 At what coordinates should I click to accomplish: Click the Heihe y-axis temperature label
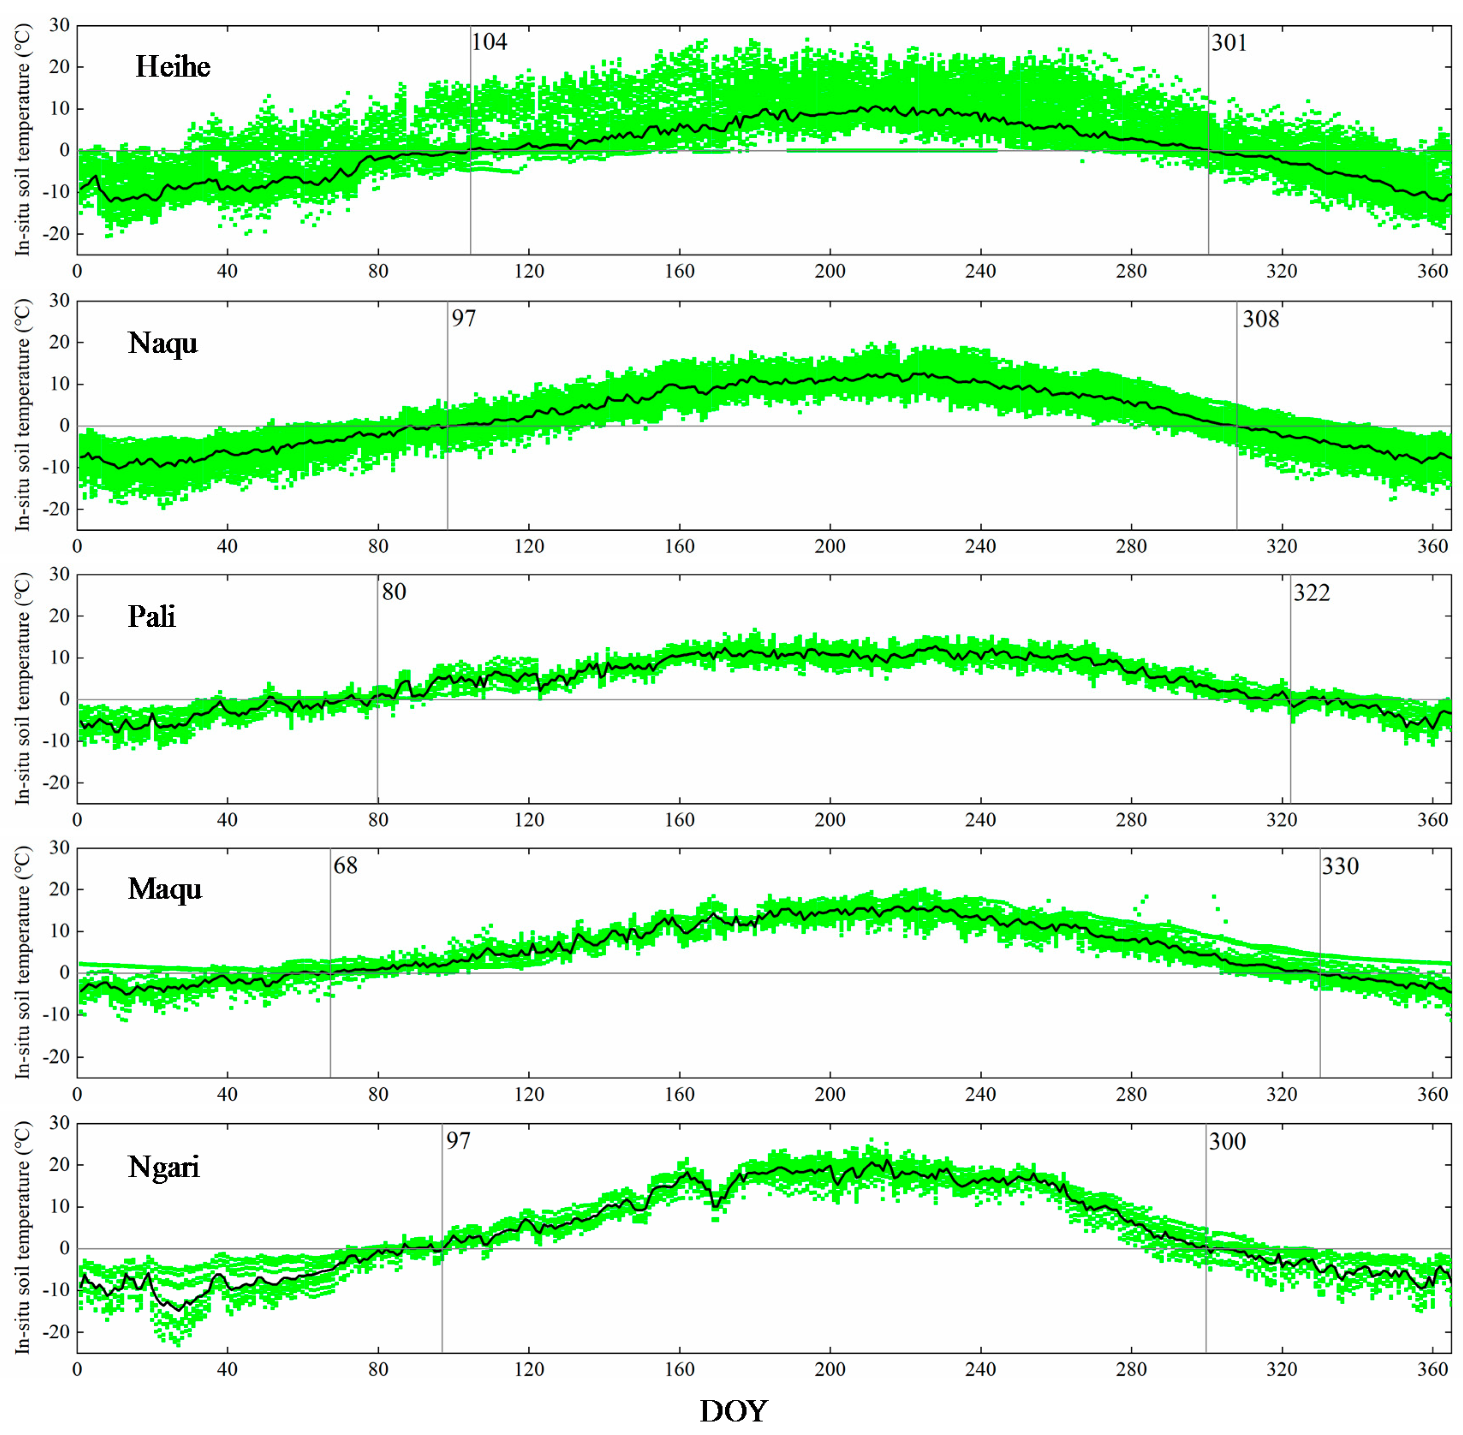[23, 140]
